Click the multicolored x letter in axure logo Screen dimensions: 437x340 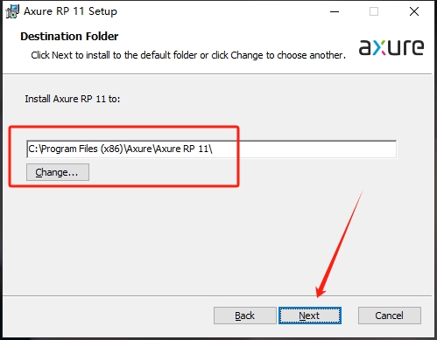pos(380,47)
